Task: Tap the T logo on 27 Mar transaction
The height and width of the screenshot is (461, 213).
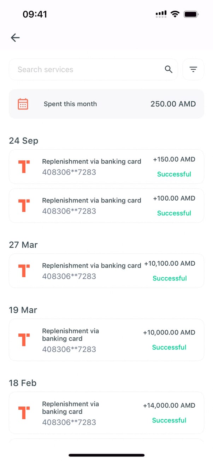Action: click(24, 271)
